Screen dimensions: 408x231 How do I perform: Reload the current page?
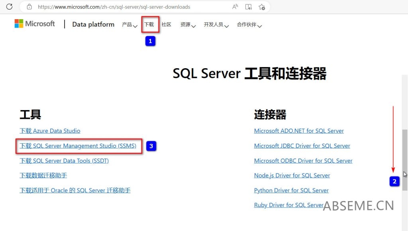click(x=9, y=6)
